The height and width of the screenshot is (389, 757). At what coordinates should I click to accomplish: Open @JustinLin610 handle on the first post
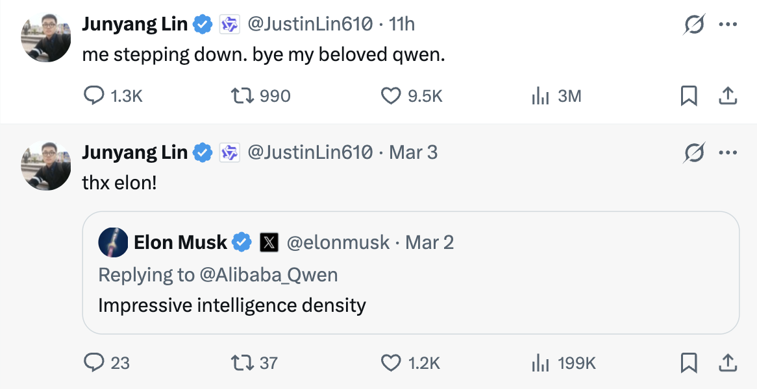pyautogui.click(x=310, y=25)
